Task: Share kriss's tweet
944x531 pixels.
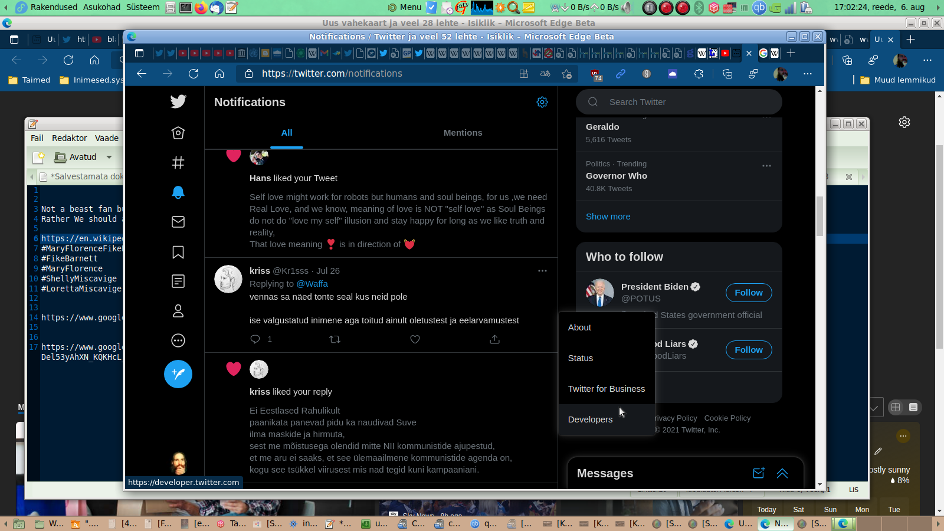Action: pos(494,339)
